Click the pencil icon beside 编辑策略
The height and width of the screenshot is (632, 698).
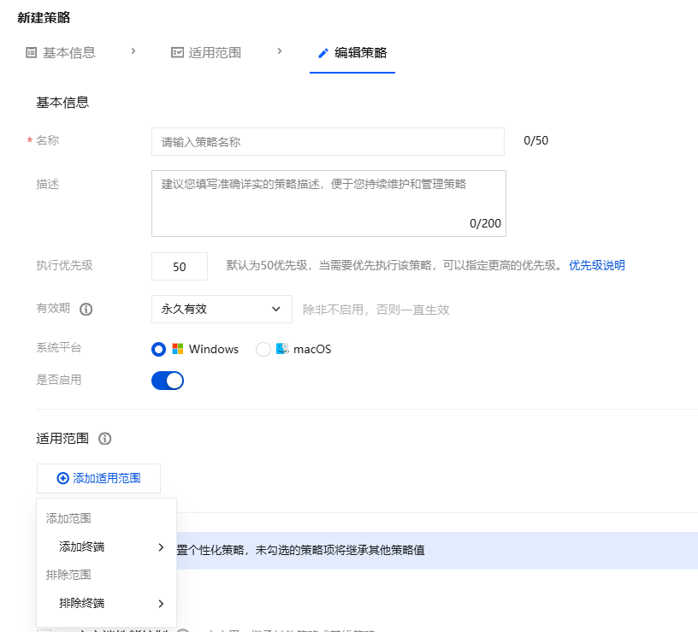click(x=323, y=53)
